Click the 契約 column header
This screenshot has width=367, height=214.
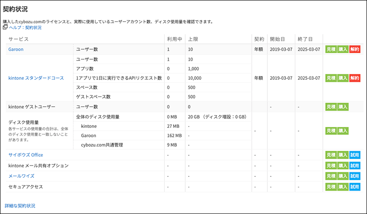[x=259, y=39]
